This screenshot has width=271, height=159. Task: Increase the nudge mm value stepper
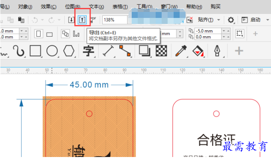[180, 32]
